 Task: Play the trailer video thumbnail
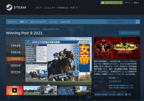tap(14, 91)
